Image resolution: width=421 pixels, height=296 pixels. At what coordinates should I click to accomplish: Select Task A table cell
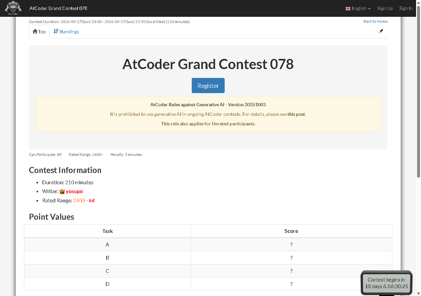click(108, 245)
